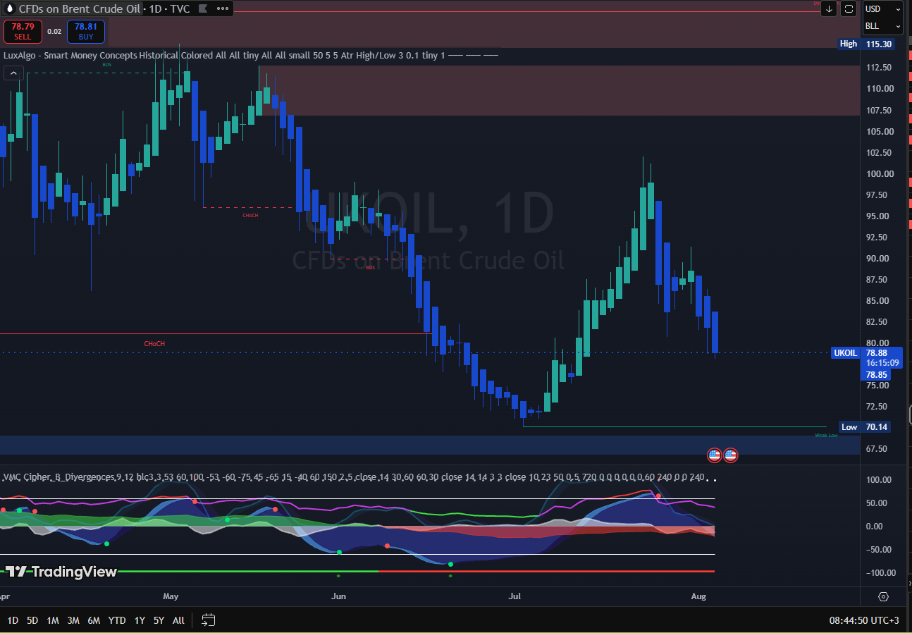912x633 pixels.
Task: Click the oil drop symbol logo icon
Action: (x=10, y=9)
